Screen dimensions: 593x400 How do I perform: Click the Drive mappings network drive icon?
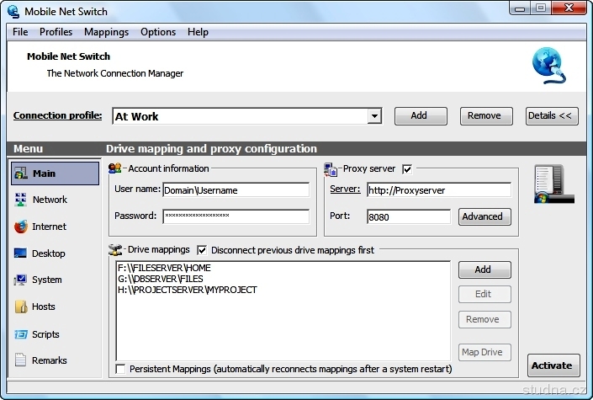tap(115, 250)
